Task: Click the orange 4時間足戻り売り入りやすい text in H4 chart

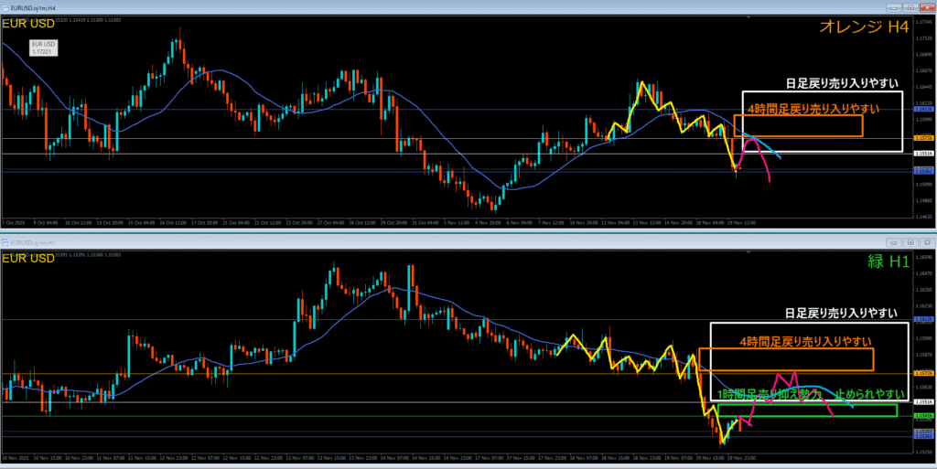Action: 813,109
